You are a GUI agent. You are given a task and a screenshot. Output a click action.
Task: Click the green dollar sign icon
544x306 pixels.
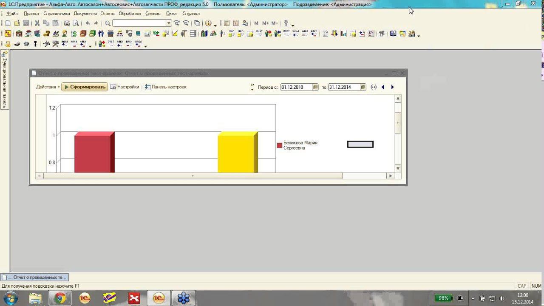pos(74,34)
